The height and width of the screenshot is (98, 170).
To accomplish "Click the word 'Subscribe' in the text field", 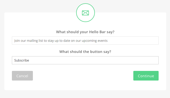I will (22, 60).
